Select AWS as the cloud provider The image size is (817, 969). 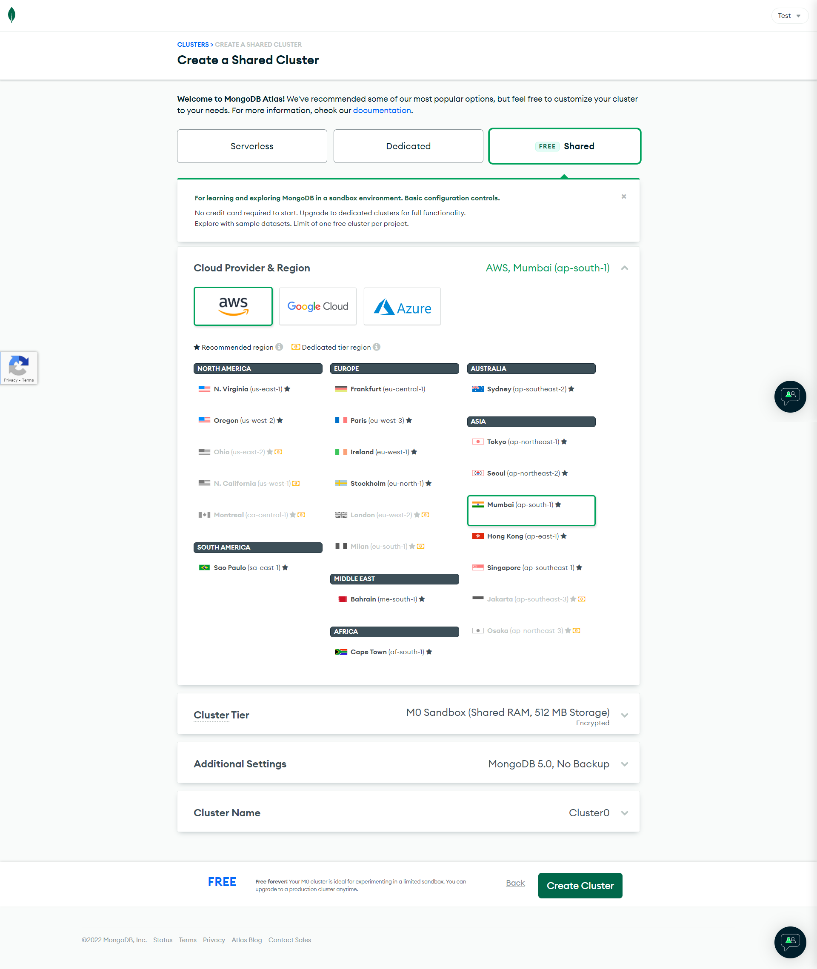pos(233,306)
